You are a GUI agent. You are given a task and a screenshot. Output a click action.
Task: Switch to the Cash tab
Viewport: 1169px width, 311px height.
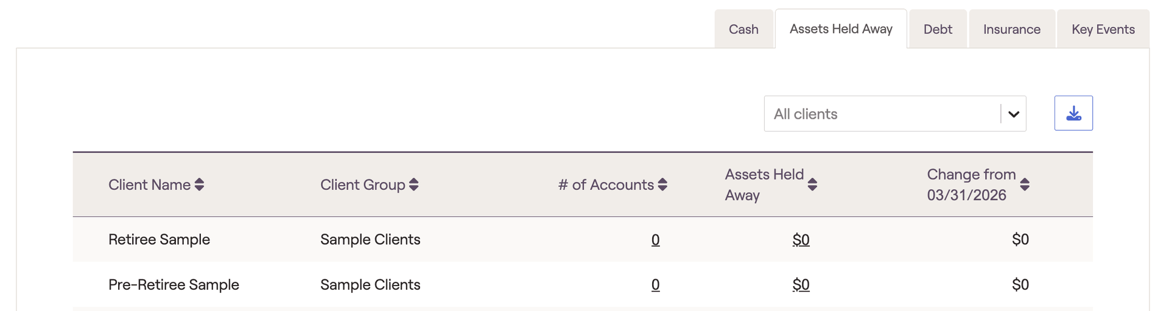pos(743,29)
